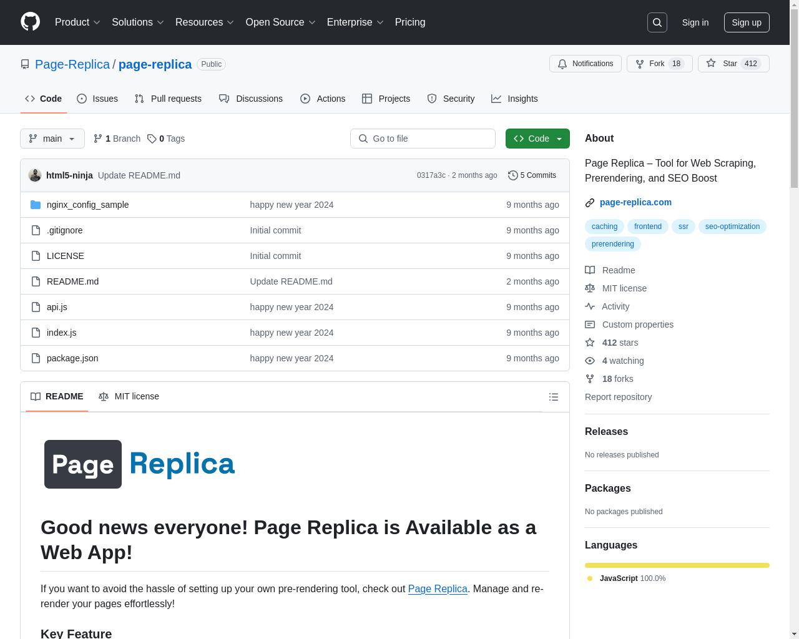799x639 pixels.
Task: Switch to the Actions tab
Action: tap(323, 99)
